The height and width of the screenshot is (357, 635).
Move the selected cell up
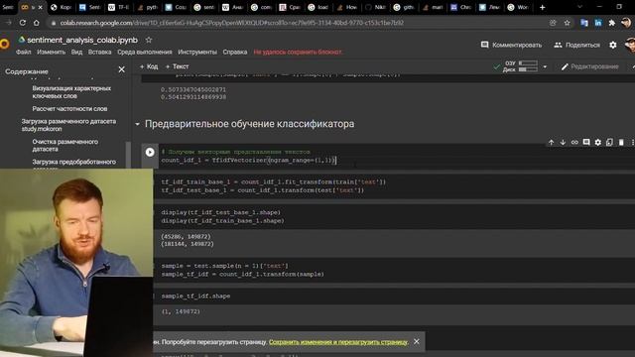pos(551,143)
